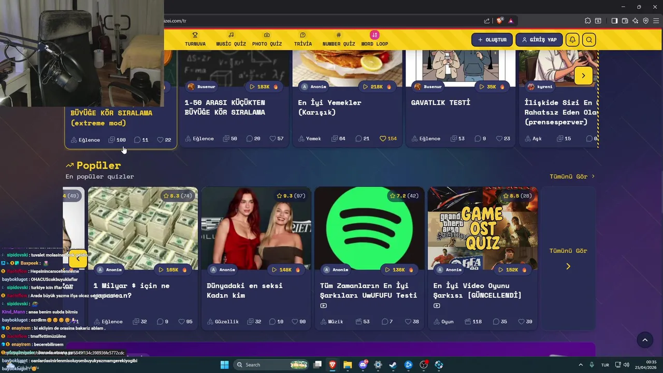Like the GAVATLIK TESTİ heart icon
Screen dimensions: 663x373
pos(499,139)
